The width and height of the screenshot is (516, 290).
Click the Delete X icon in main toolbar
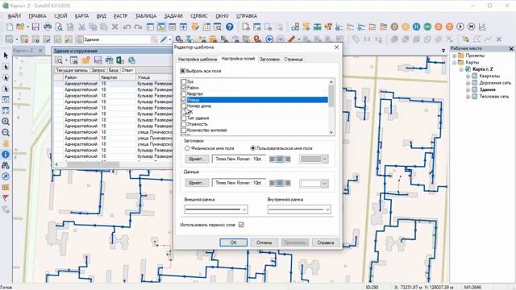[x=114, y=27]
